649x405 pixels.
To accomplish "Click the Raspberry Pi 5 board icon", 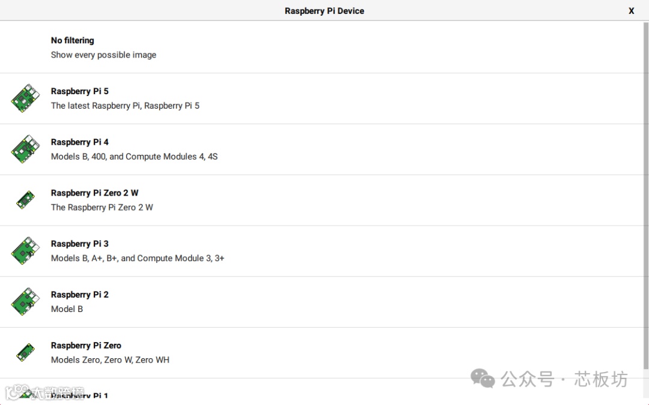I will [25, 98].
